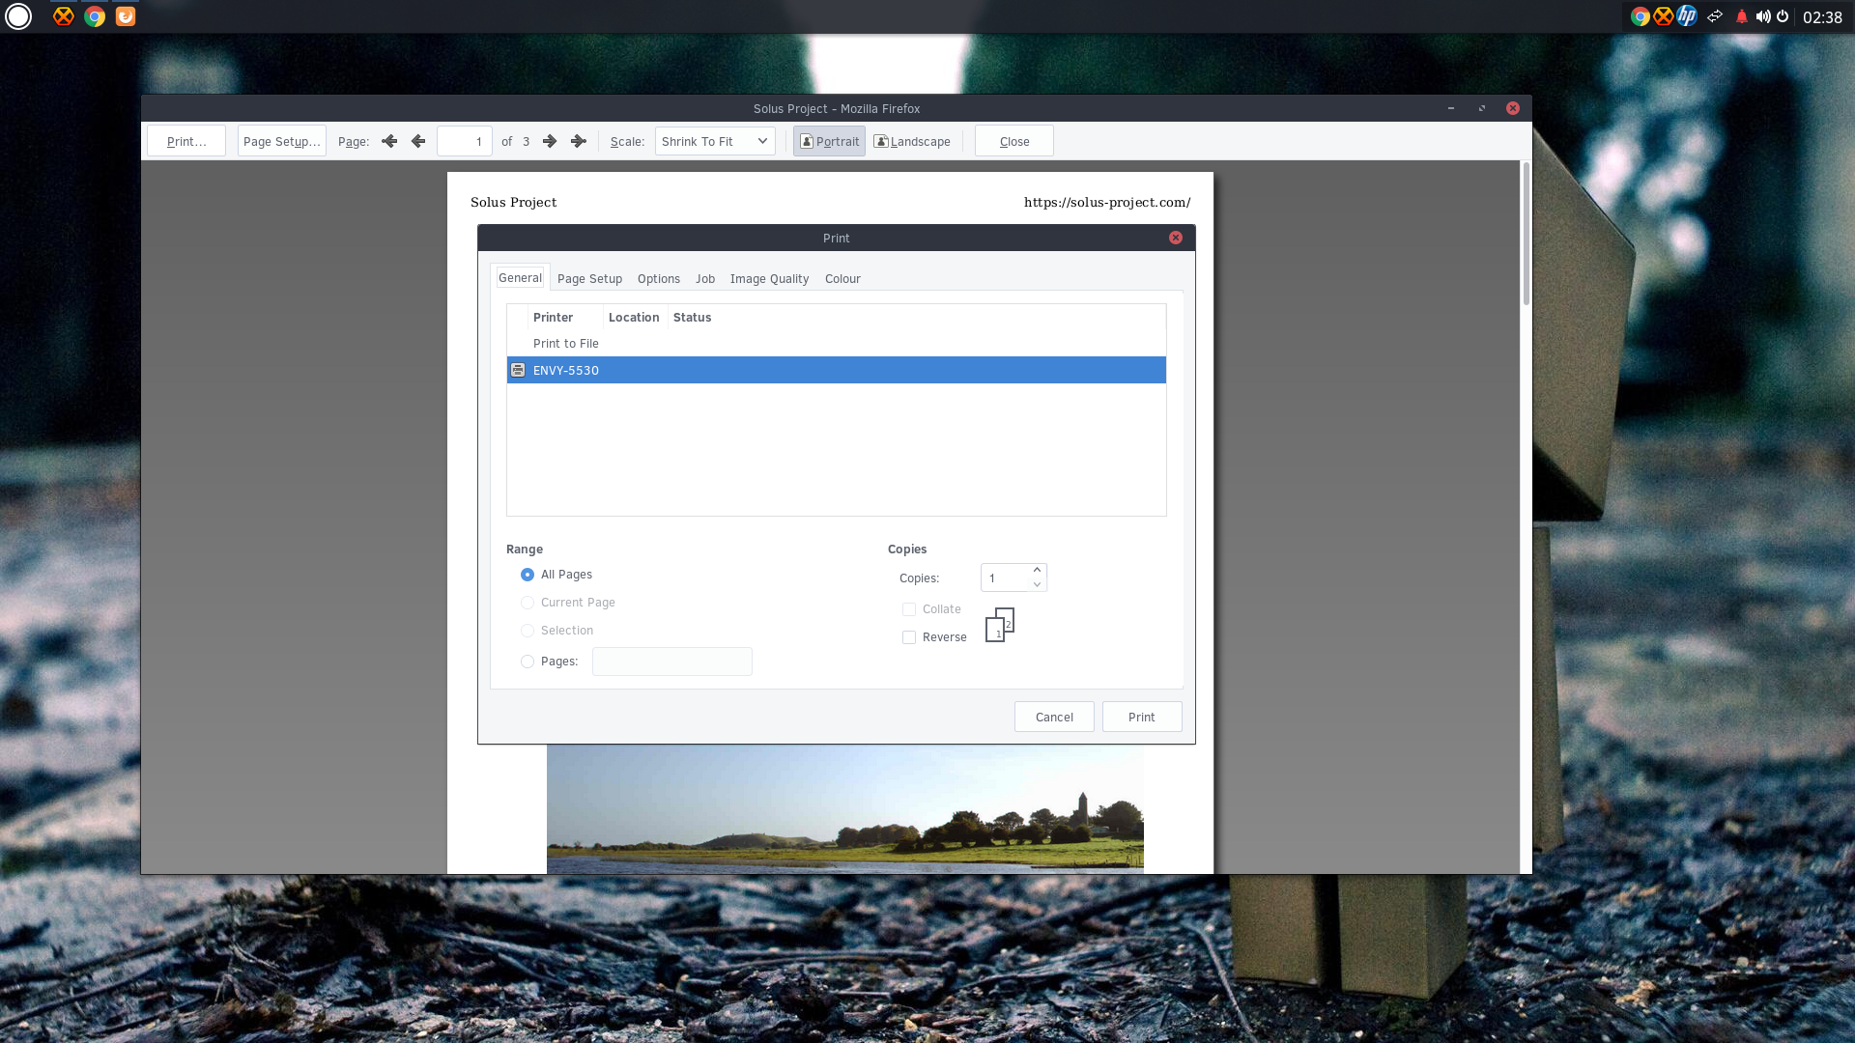1855x1043 pixels.
Task: Switch to the Image Quality tab
Action: click(x=769, y=278)
